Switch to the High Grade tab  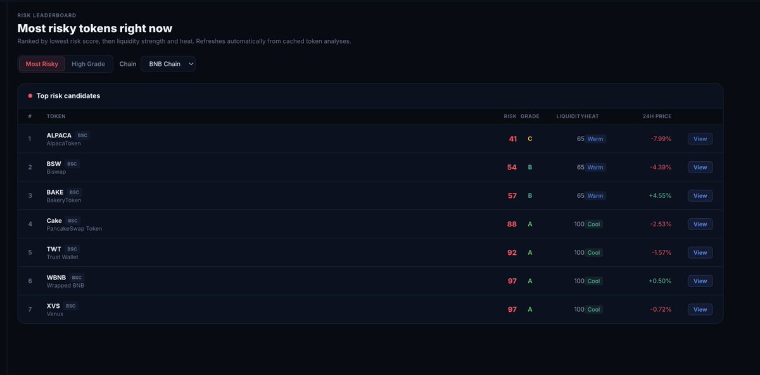click(x=88, y=64)
